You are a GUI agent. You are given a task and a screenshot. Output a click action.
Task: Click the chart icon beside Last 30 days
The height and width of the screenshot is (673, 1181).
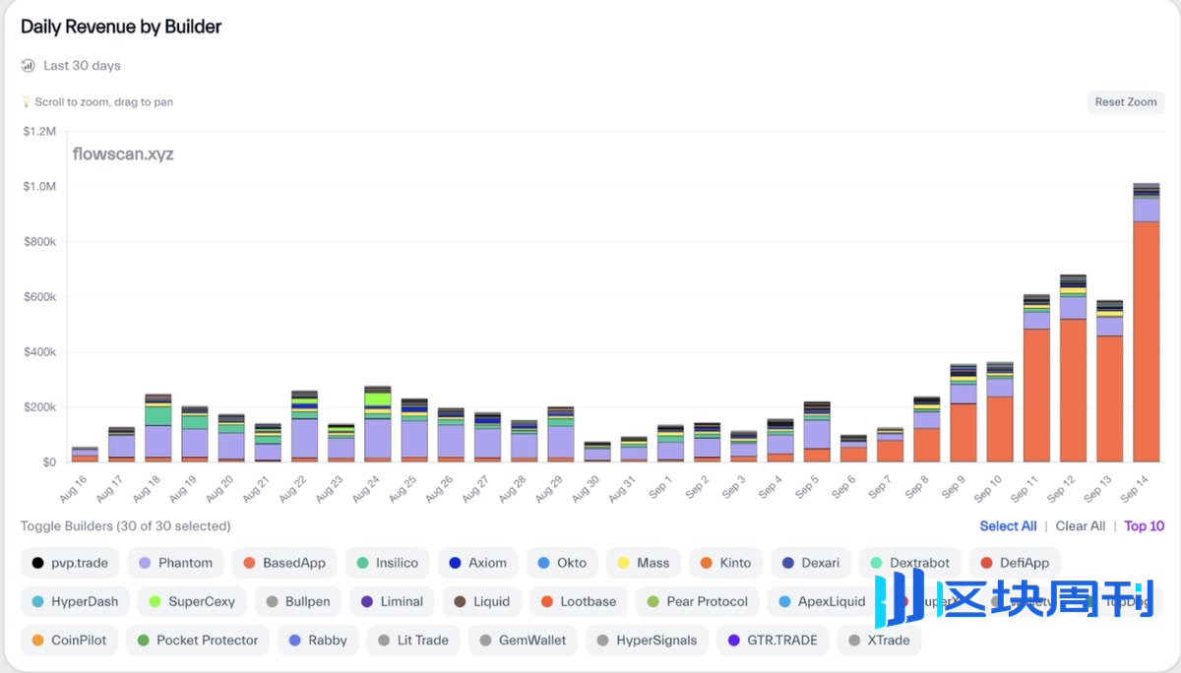click(x=29, y=66)
